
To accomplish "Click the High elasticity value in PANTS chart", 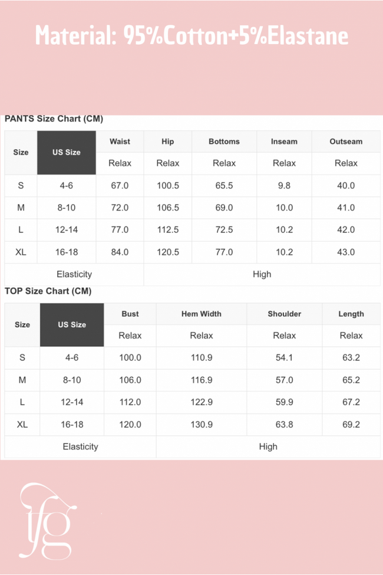I will [262, 274].
